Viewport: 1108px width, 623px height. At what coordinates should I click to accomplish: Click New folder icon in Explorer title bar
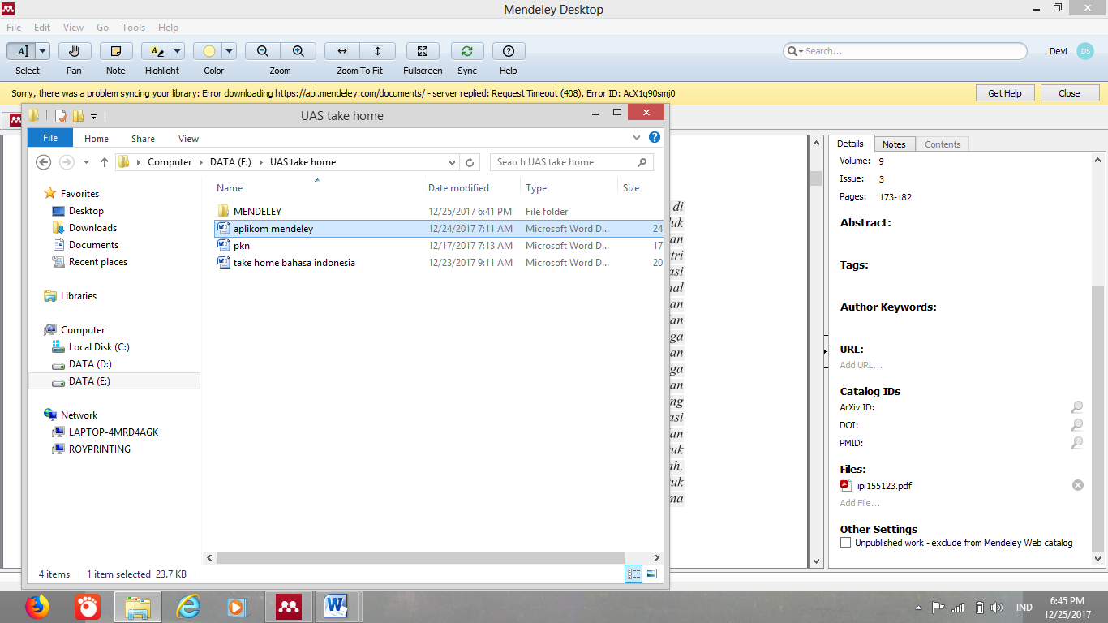tap(78, 116)
